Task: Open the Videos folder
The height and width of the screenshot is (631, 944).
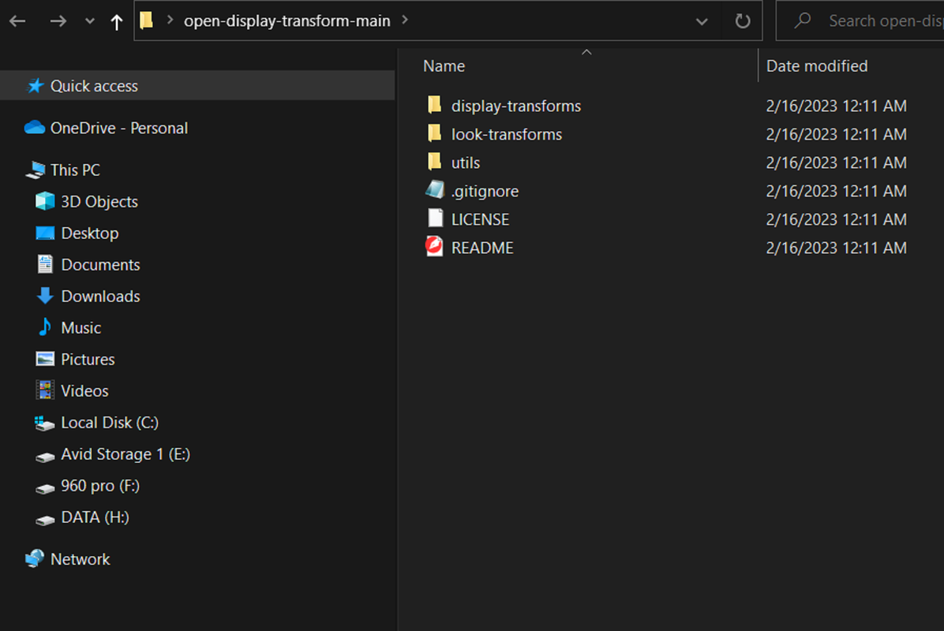Action: click(x=84, y=391)
